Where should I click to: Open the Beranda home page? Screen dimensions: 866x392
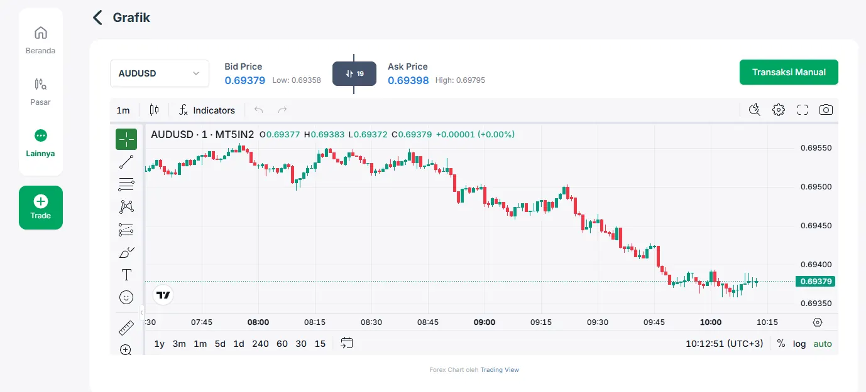pos(40,40)
